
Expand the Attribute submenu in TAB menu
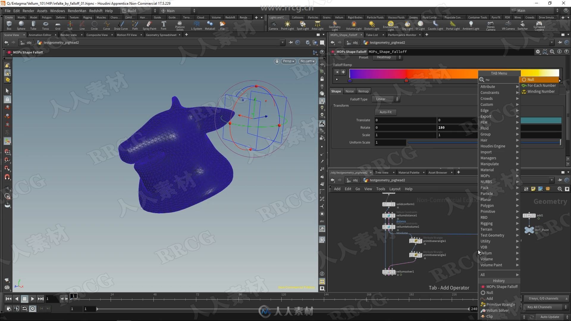[x=499, y=86]
